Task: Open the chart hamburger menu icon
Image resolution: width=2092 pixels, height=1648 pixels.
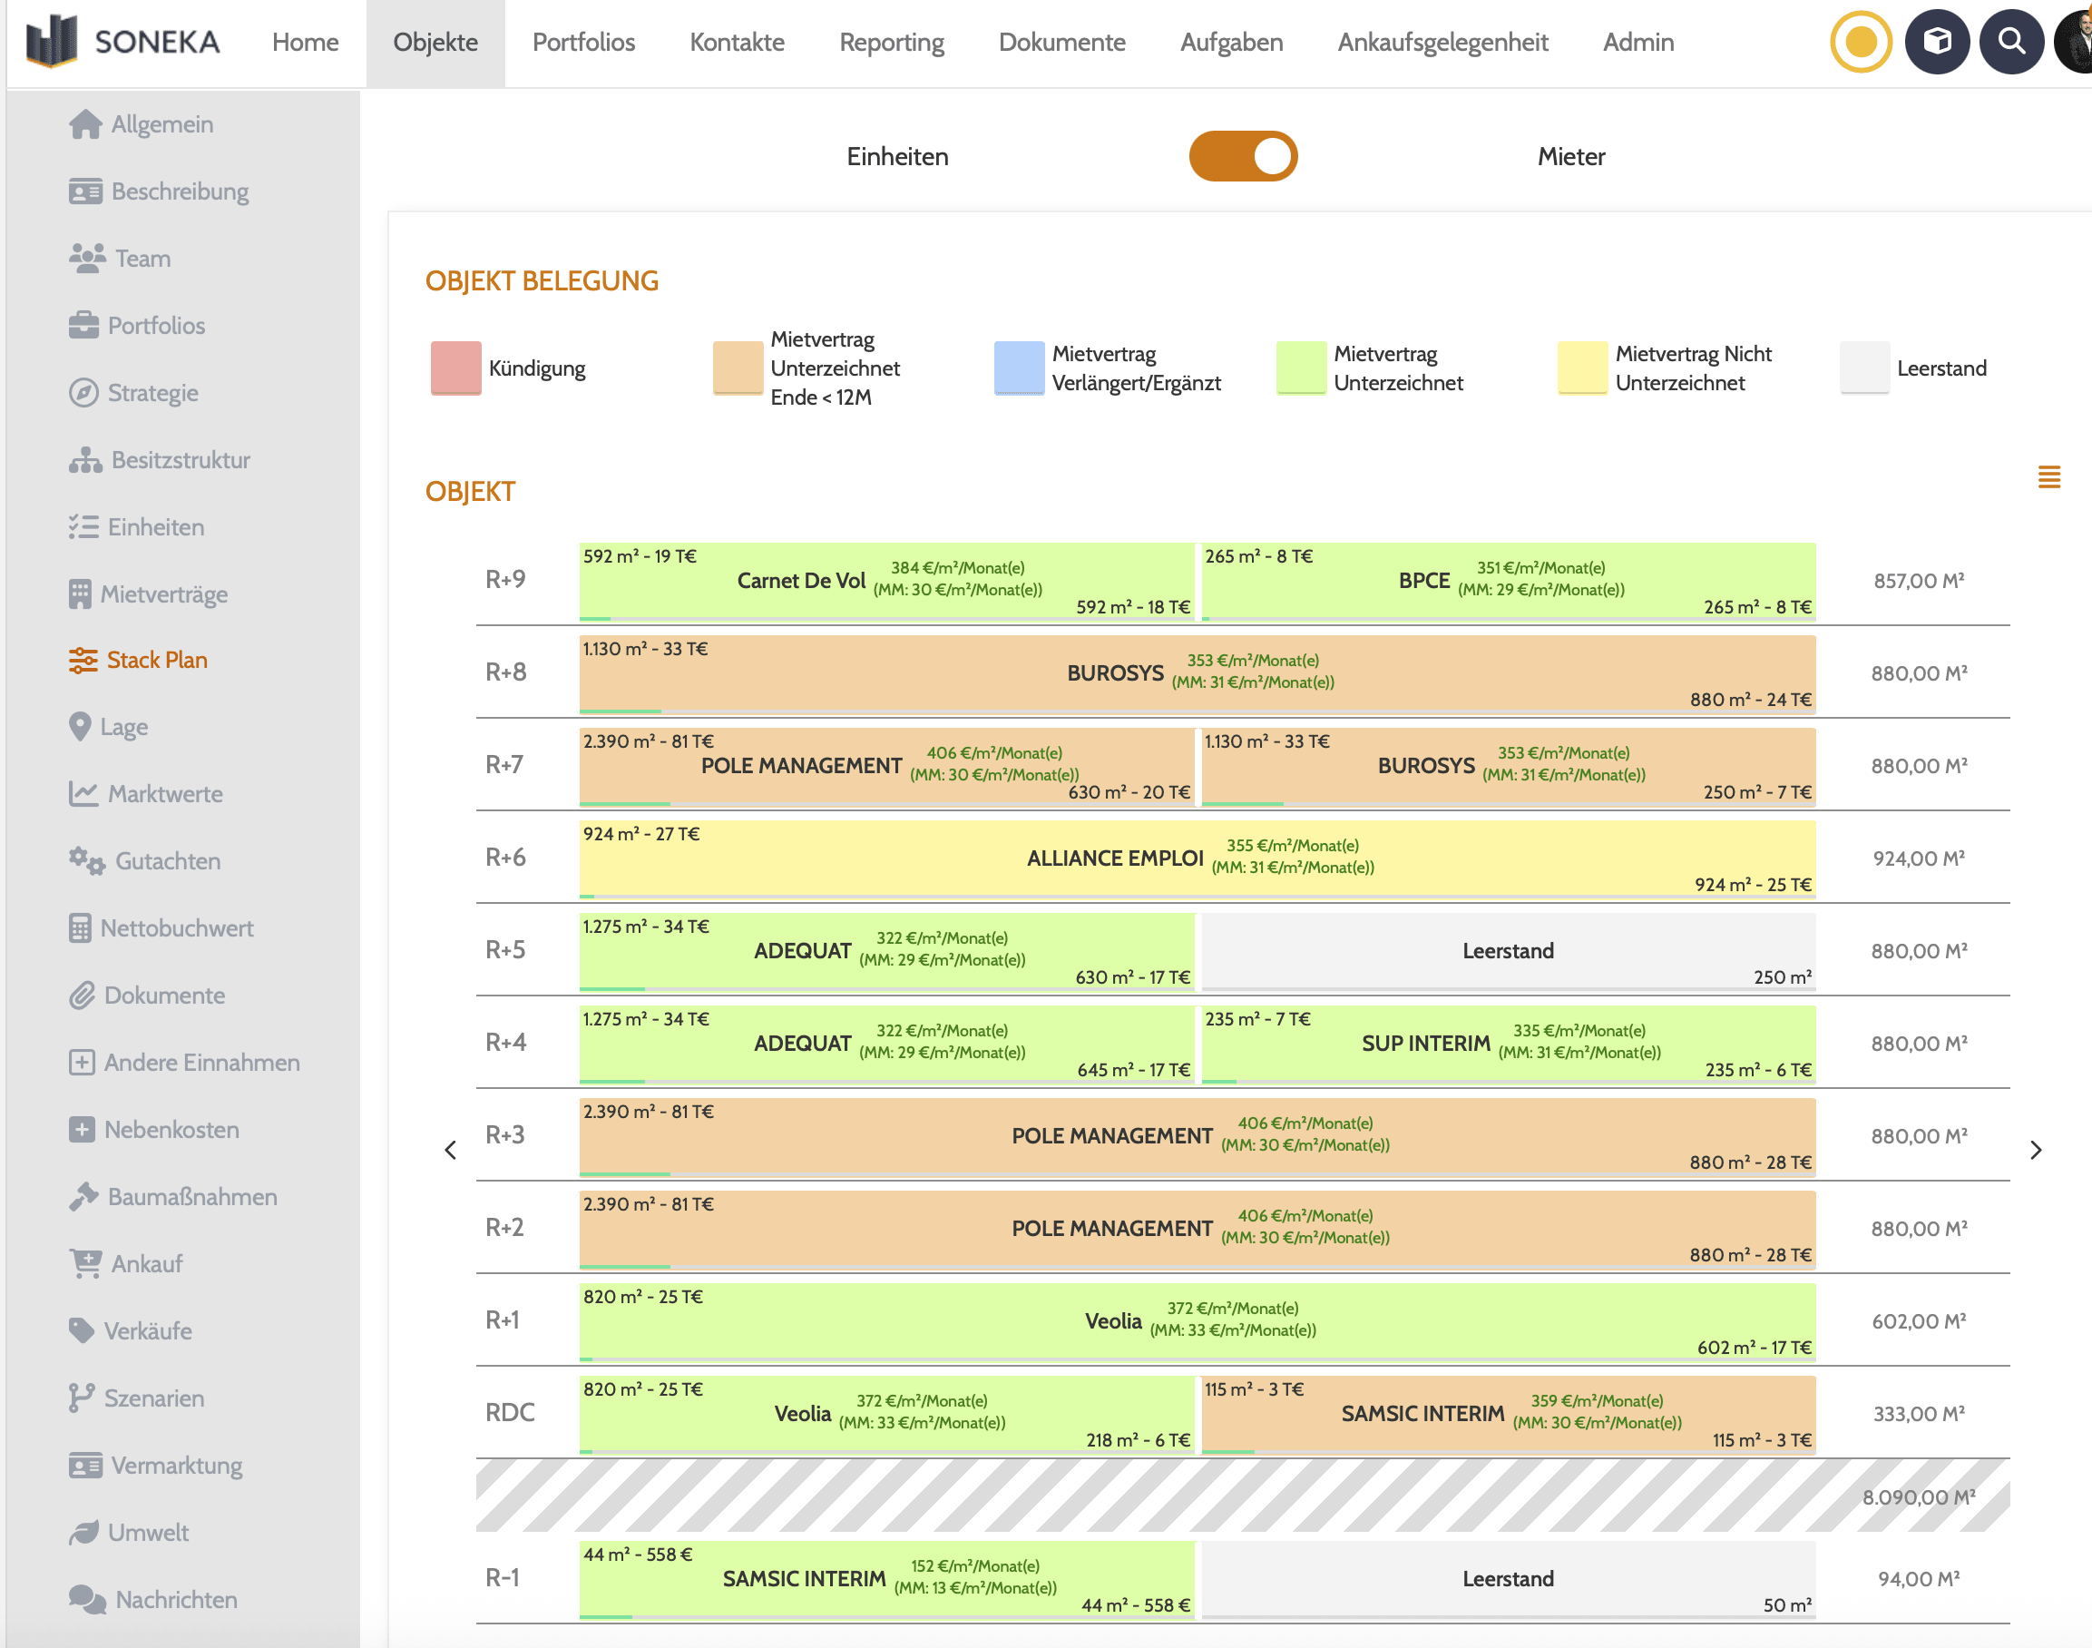Action: click(x=2048, y=476)
